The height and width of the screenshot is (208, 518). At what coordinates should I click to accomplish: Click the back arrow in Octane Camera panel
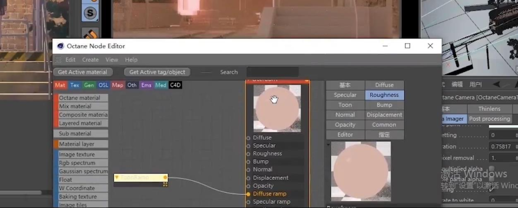click(497, 85)
